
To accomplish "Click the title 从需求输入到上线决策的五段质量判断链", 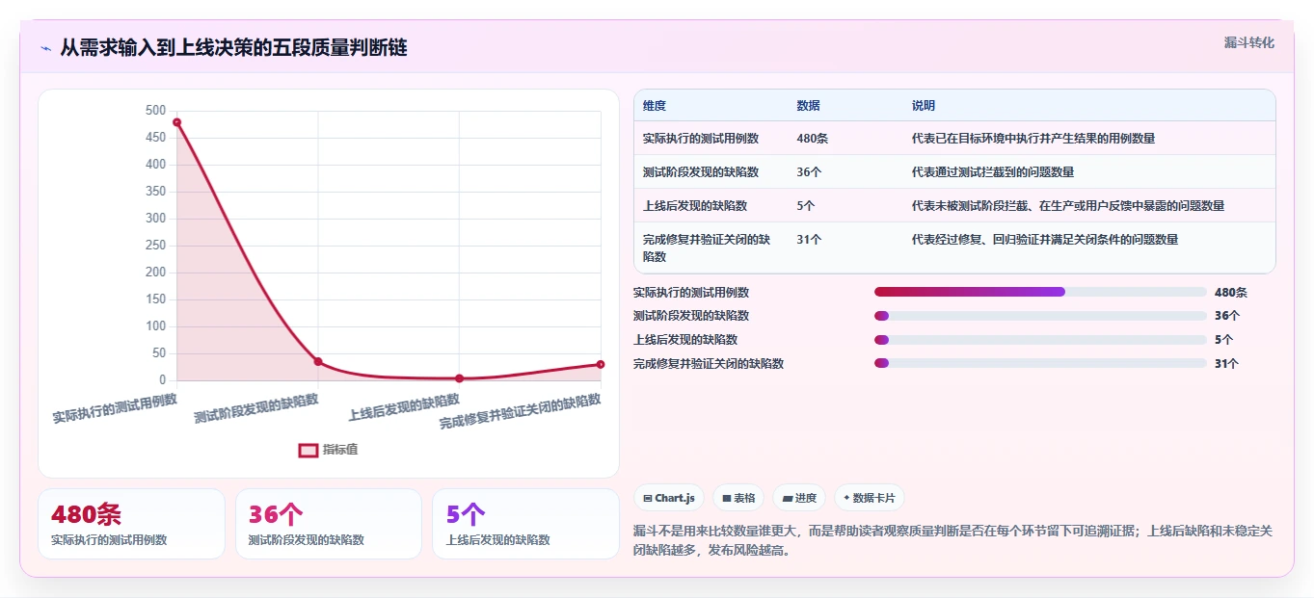I will [233, 47].
